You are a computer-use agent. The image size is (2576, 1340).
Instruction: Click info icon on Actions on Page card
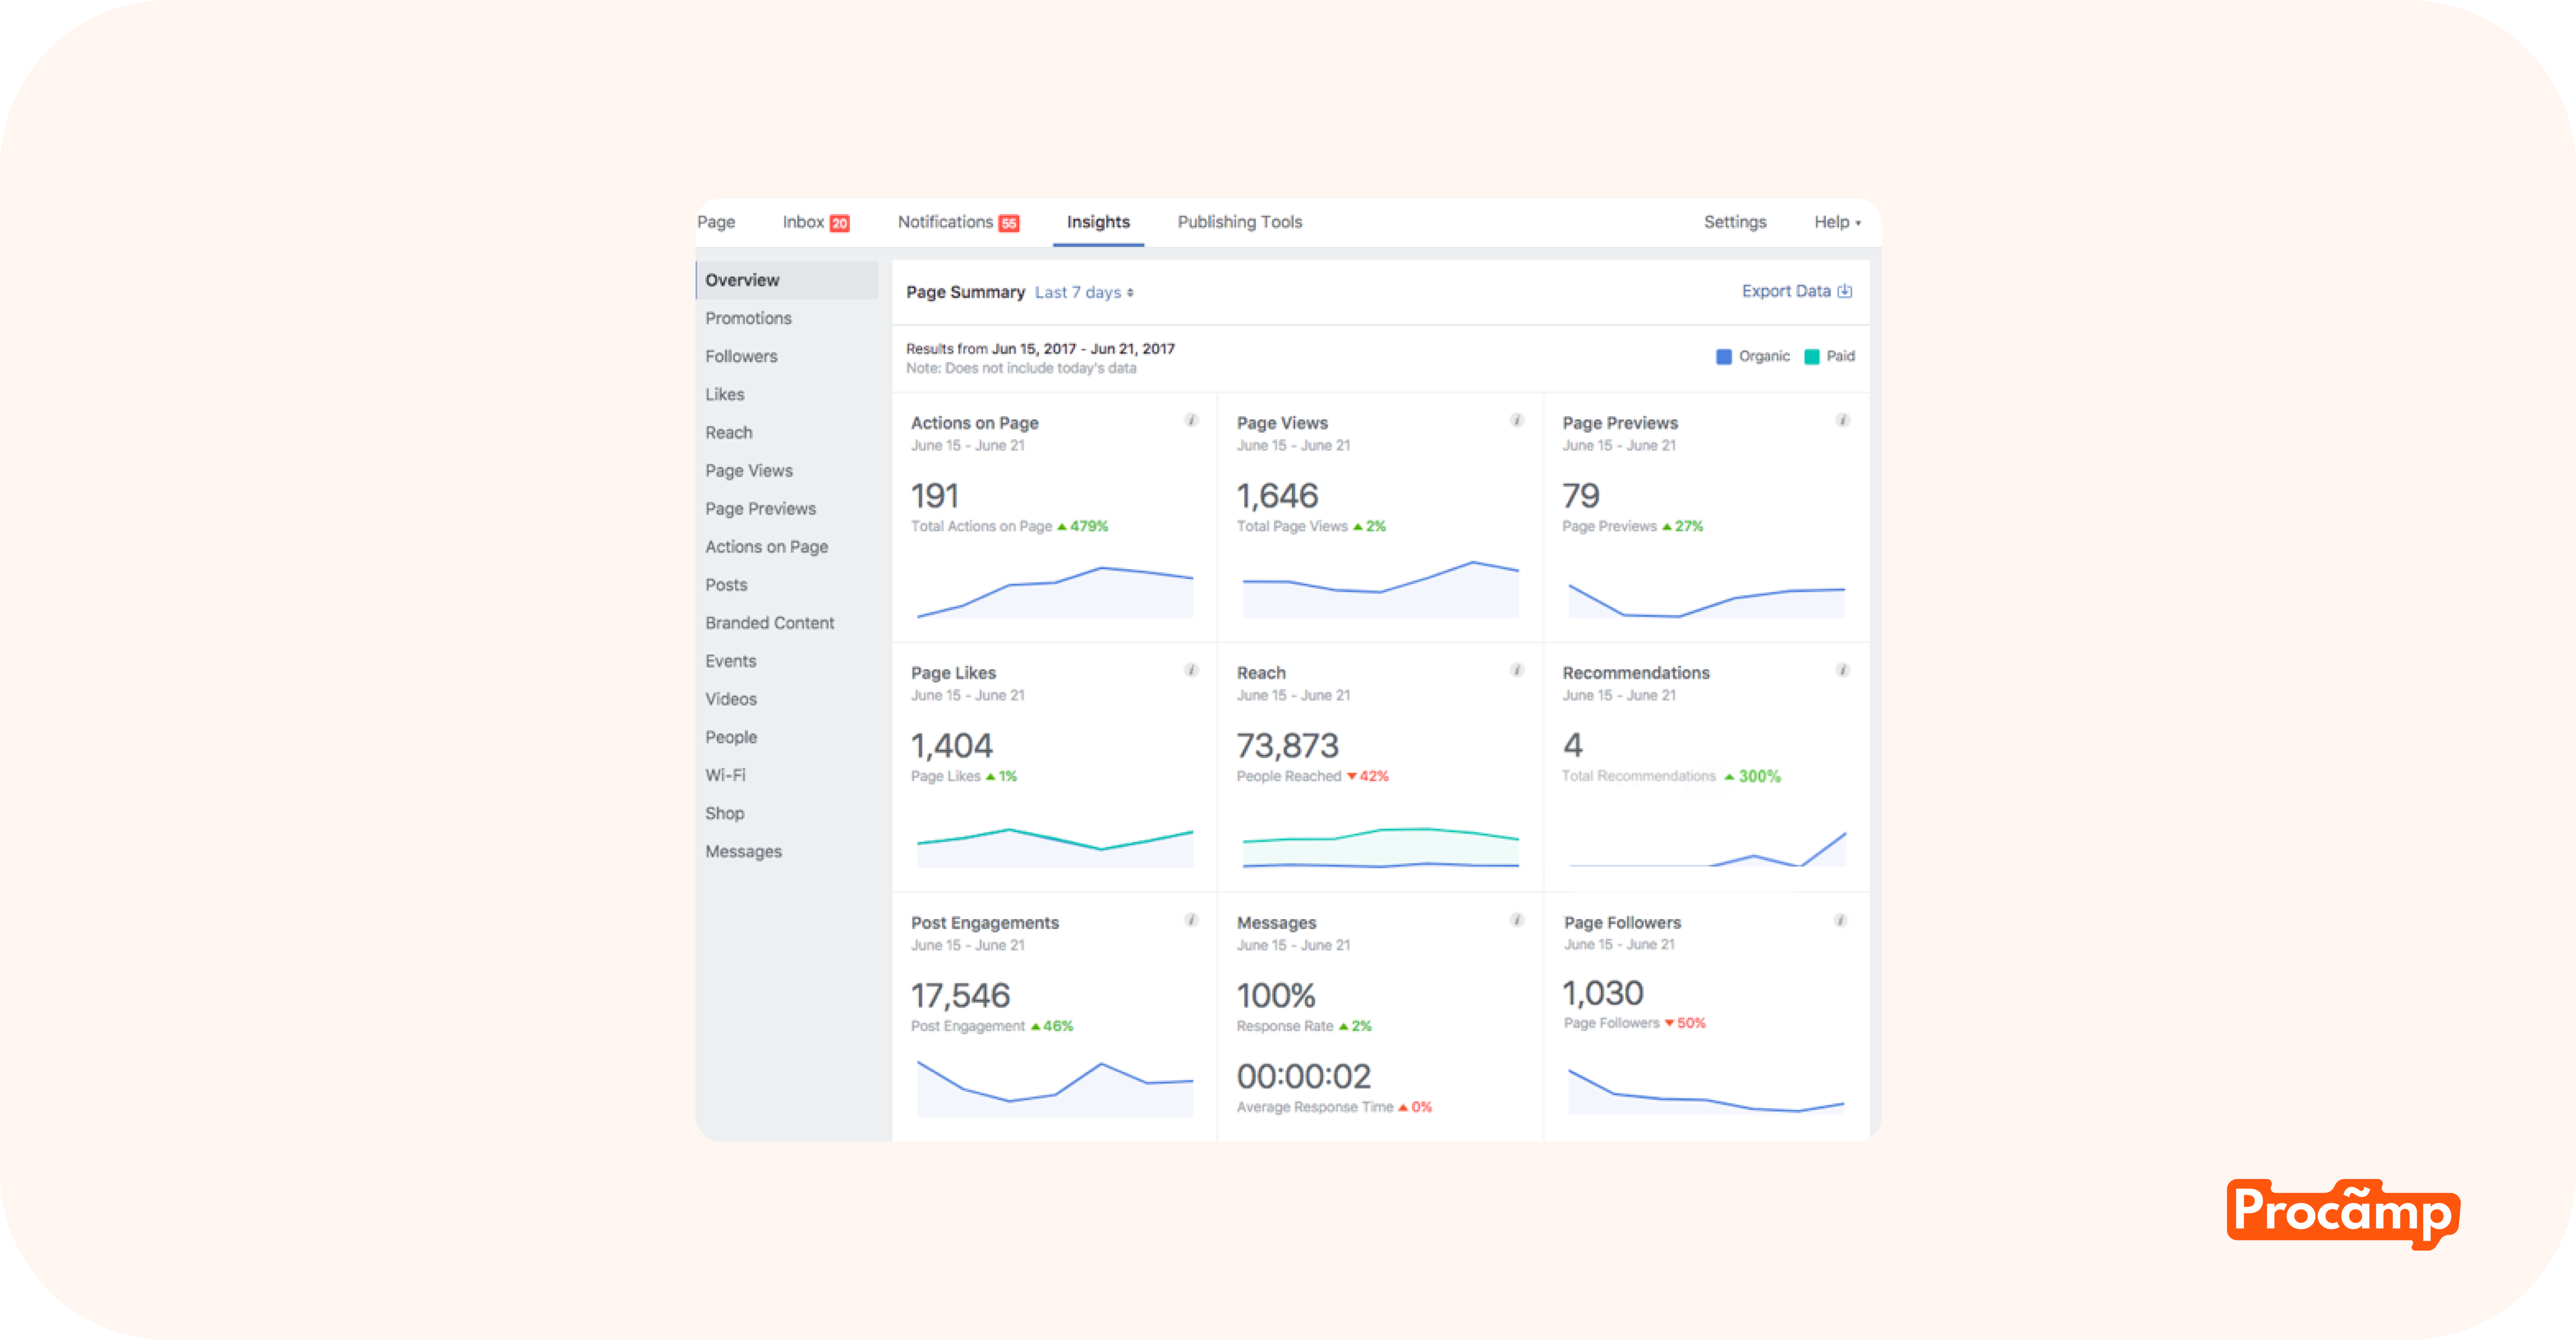point(1191,420)
